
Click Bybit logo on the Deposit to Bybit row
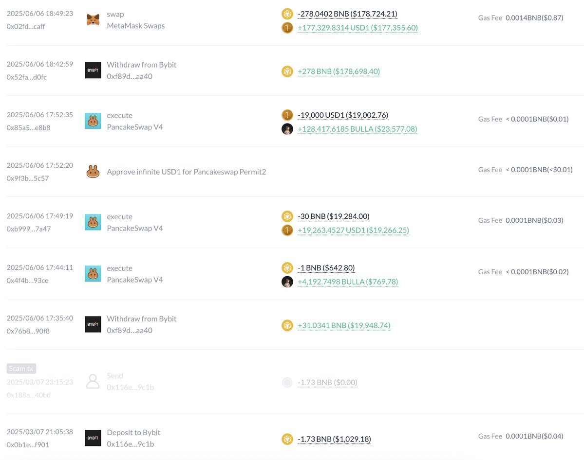point(93,438)
